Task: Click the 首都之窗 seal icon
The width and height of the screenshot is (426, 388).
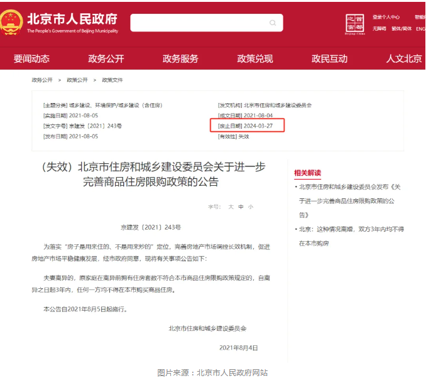Action: pos(355,24)
